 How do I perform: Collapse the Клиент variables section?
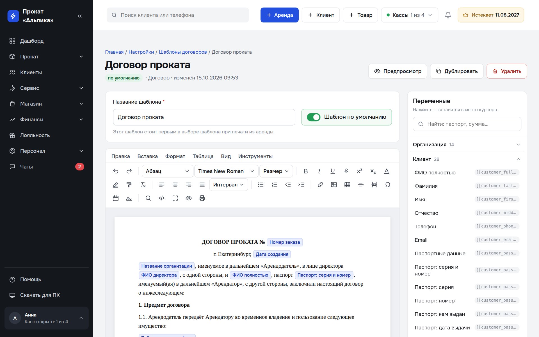point(467,159)
